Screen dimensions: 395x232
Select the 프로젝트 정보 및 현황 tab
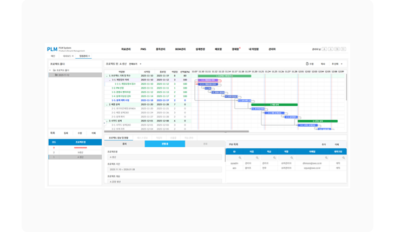pos(119,138)
